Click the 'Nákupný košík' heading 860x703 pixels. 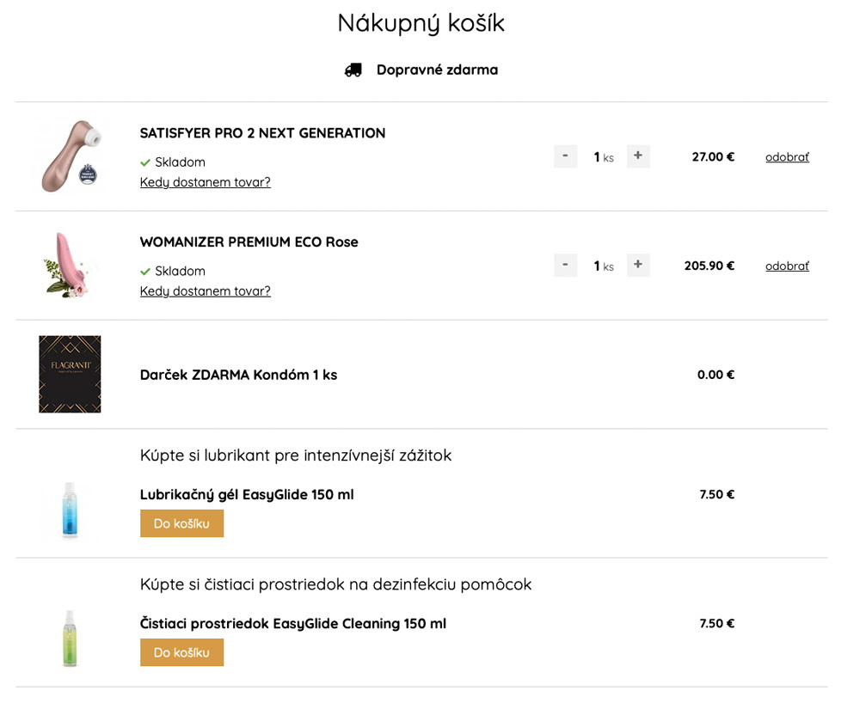coord(421,23)
